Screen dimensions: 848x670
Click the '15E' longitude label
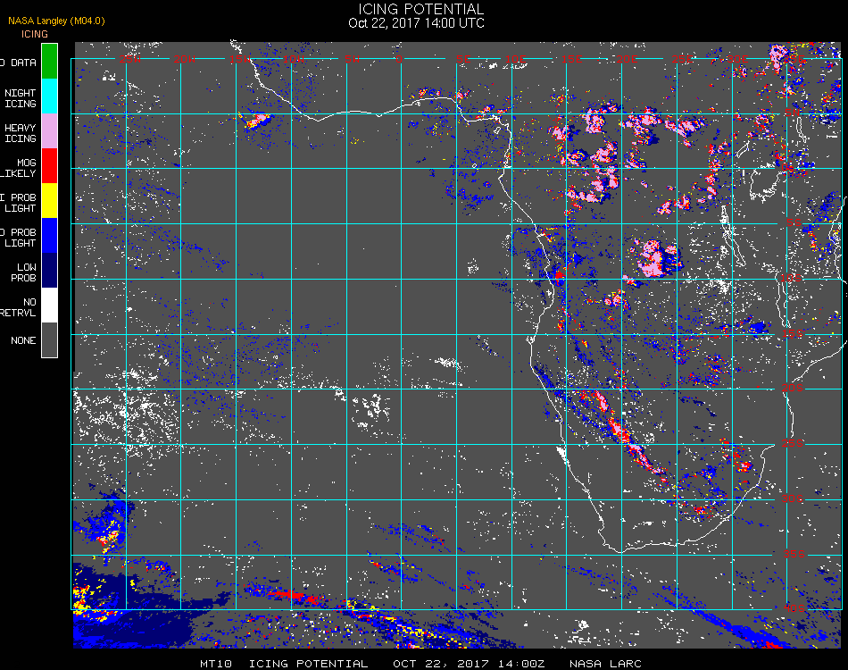point(571,59)
